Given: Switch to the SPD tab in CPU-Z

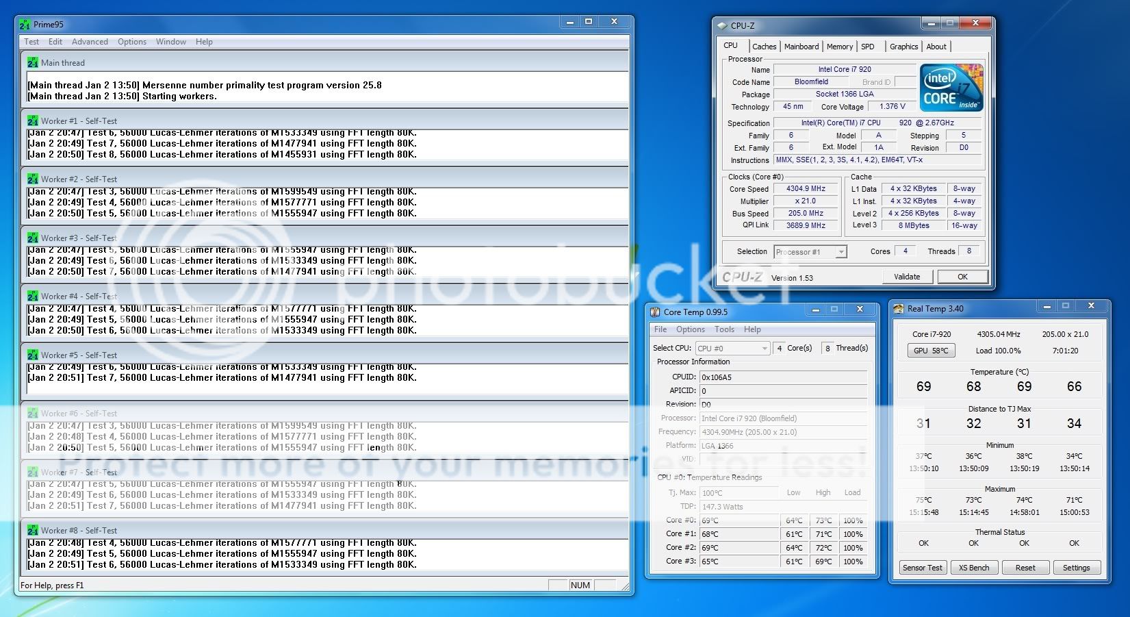Looking at the screenshot, I should tap(868, 47).
